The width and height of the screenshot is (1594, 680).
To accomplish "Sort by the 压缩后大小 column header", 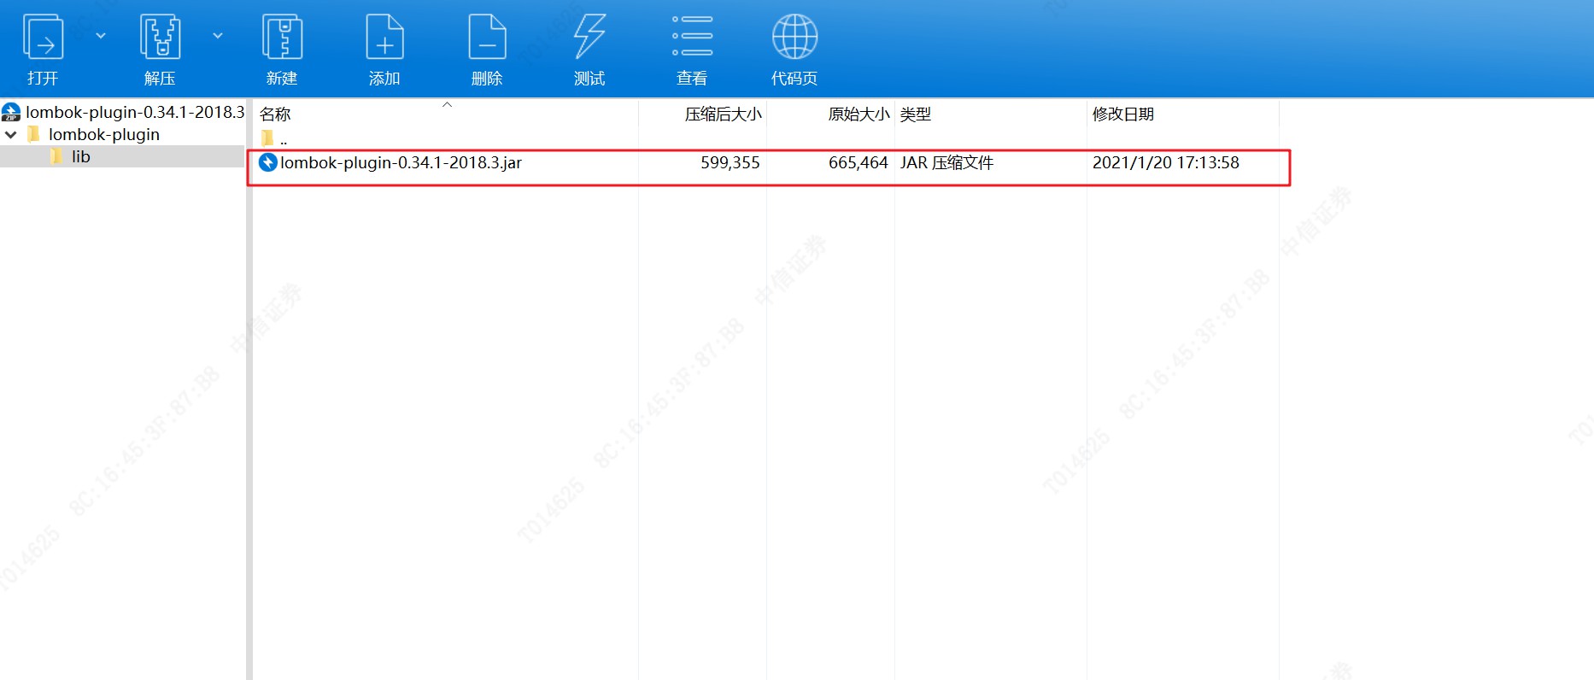I will click(723, 114).
